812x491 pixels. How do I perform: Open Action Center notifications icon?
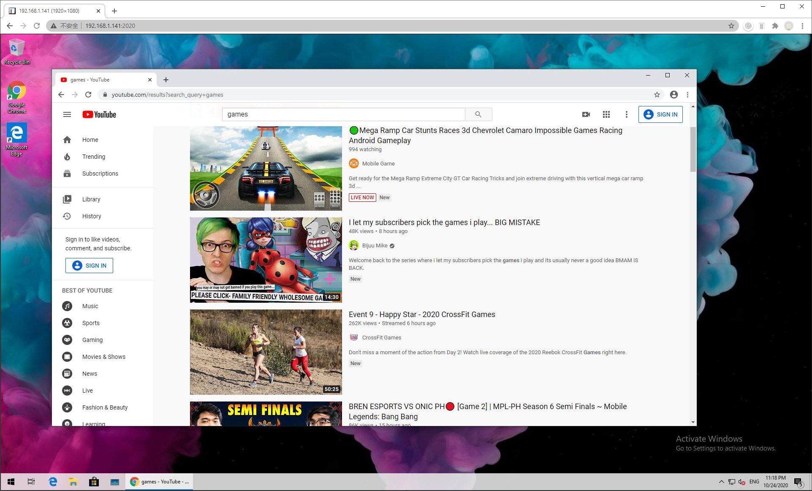(x=798, y=482)
